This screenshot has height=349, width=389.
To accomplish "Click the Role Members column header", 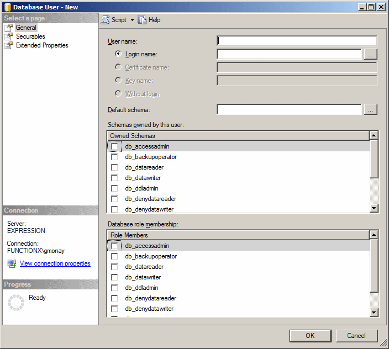I will (x=238, y=235).
